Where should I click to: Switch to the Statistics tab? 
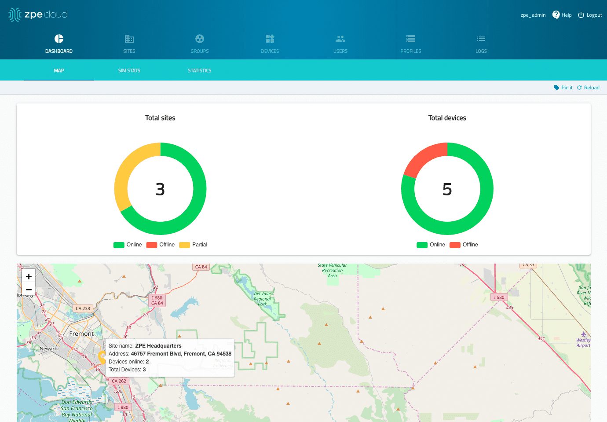pyautogui.click(x=199, y=70)
